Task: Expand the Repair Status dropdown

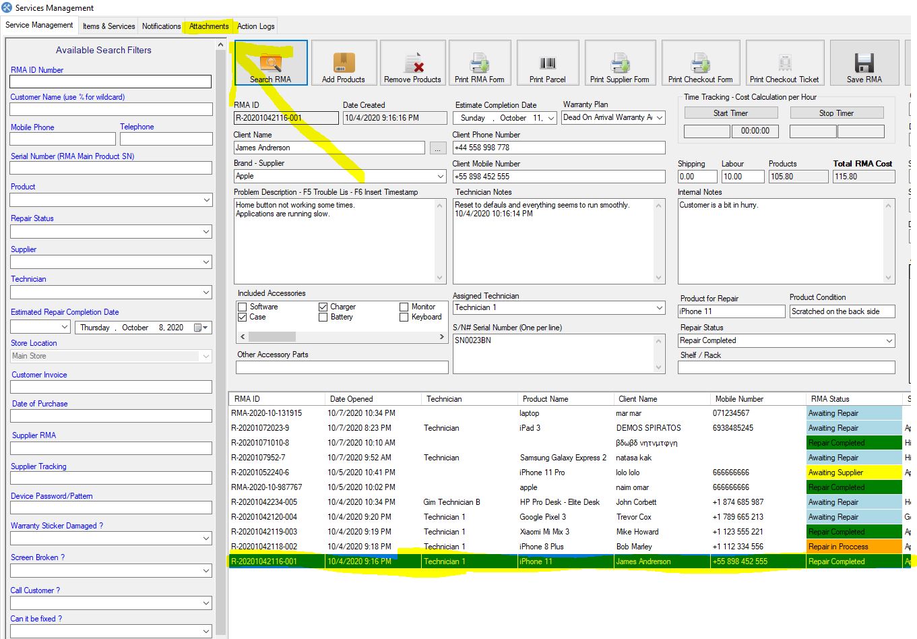Action: coord(889,340)
